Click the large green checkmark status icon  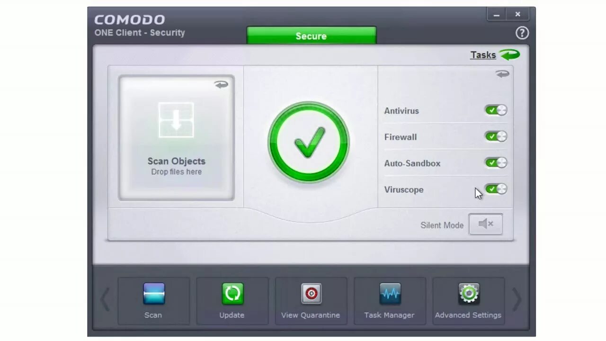(x=309, y=142)
